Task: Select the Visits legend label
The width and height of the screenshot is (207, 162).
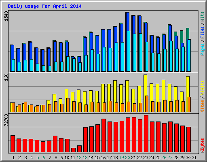Action: [203, 88]
